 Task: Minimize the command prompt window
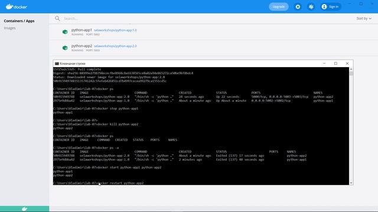[324, 64]
